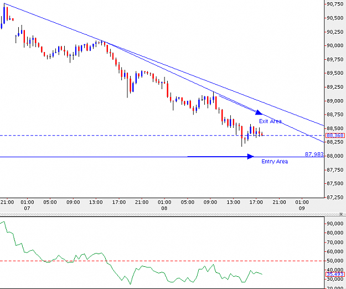Screen dimensions: 346x289
Task: Select the arrowhead marker beside Entry Area
Action: click(x=250, y=157)
